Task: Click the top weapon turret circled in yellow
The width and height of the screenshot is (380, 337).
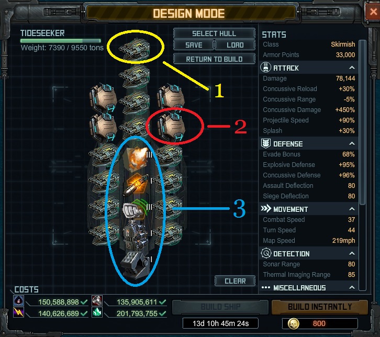Action: click(135, 49)
